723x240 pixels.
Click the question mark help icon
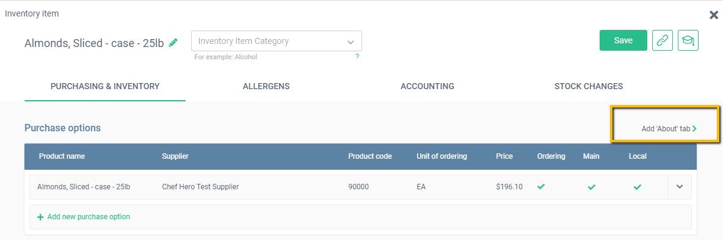point(357,57)
